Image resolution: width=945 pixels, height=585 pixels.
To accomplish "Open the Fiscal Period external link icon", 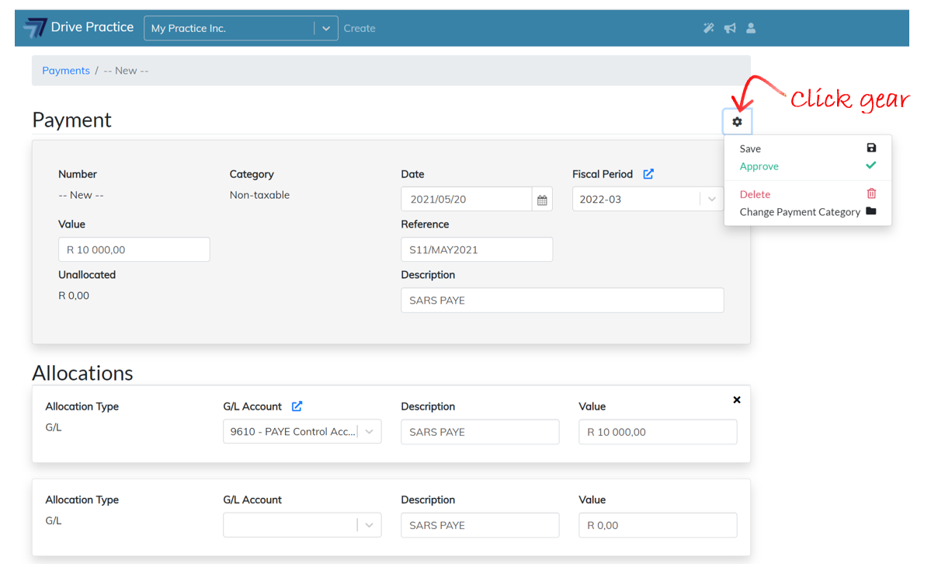I will (648, 174).
